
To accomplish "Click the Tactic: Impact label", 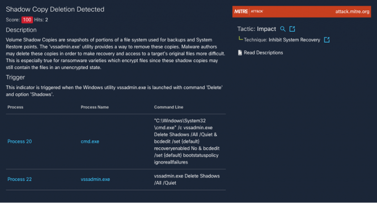I will (256, 29).
